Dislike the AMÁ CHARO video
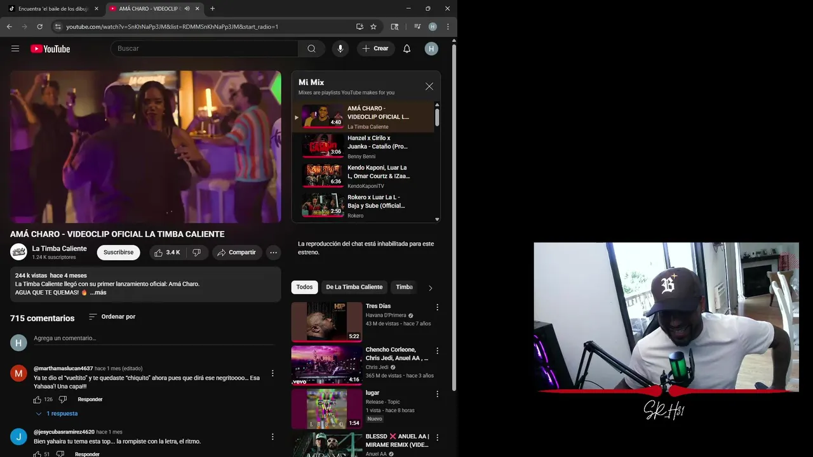 click(196, 252)
